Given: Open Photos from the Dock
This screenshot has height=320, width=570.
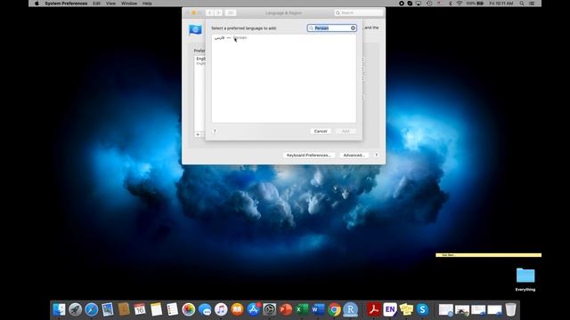Looking at the screenshot, I should 188,309.
